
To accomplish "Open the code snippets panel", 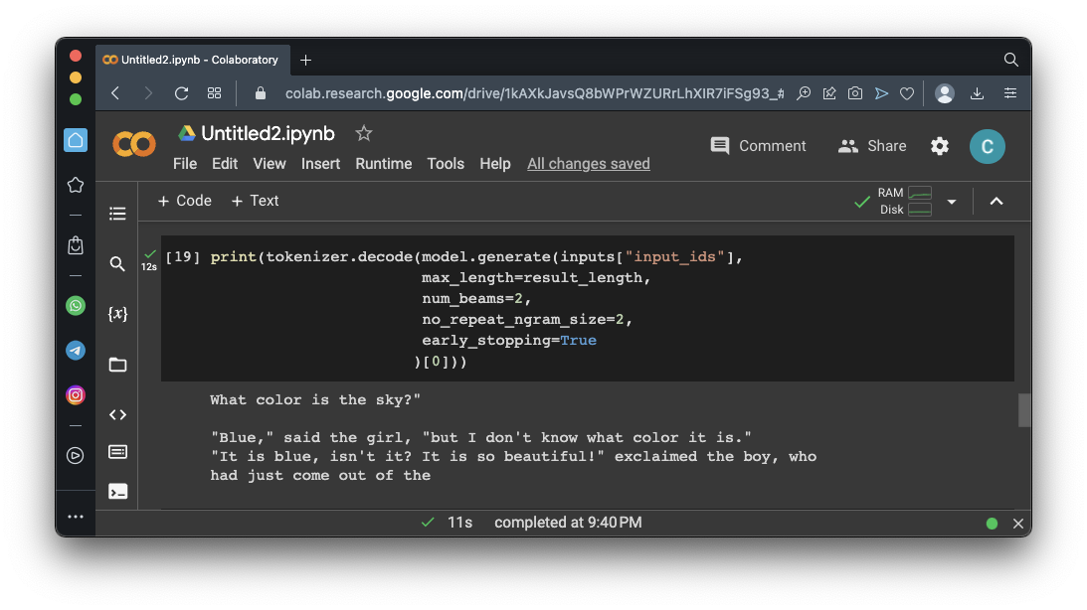I will pos(117,415).
